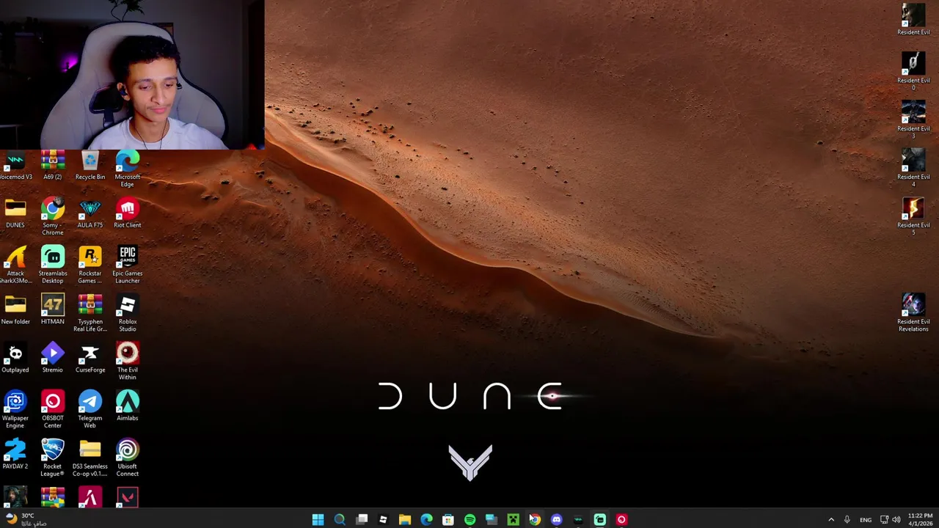Open Spotify from the taskbar
The width and height of the screenshot is (939, 528).
[x=469, y=520]
